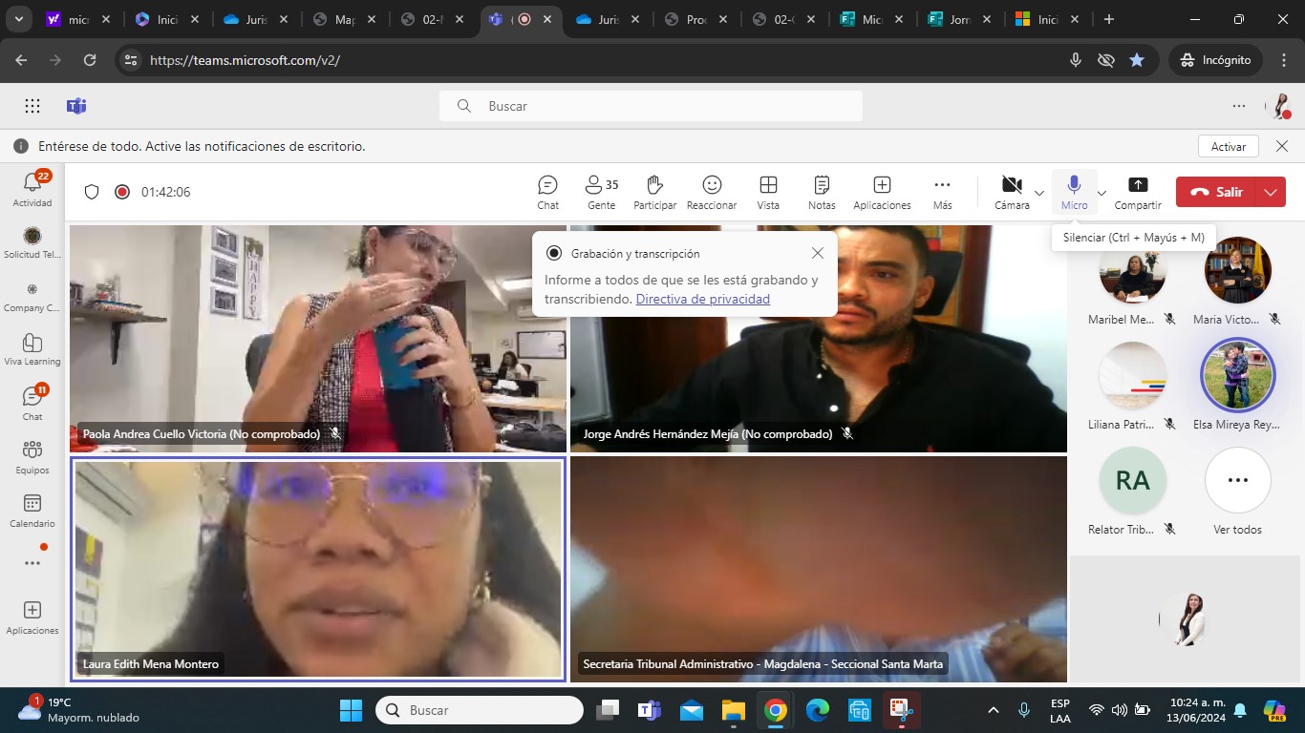Open Calendario in the sidebar
The image size is (1305, 733).
pos(32,510)
